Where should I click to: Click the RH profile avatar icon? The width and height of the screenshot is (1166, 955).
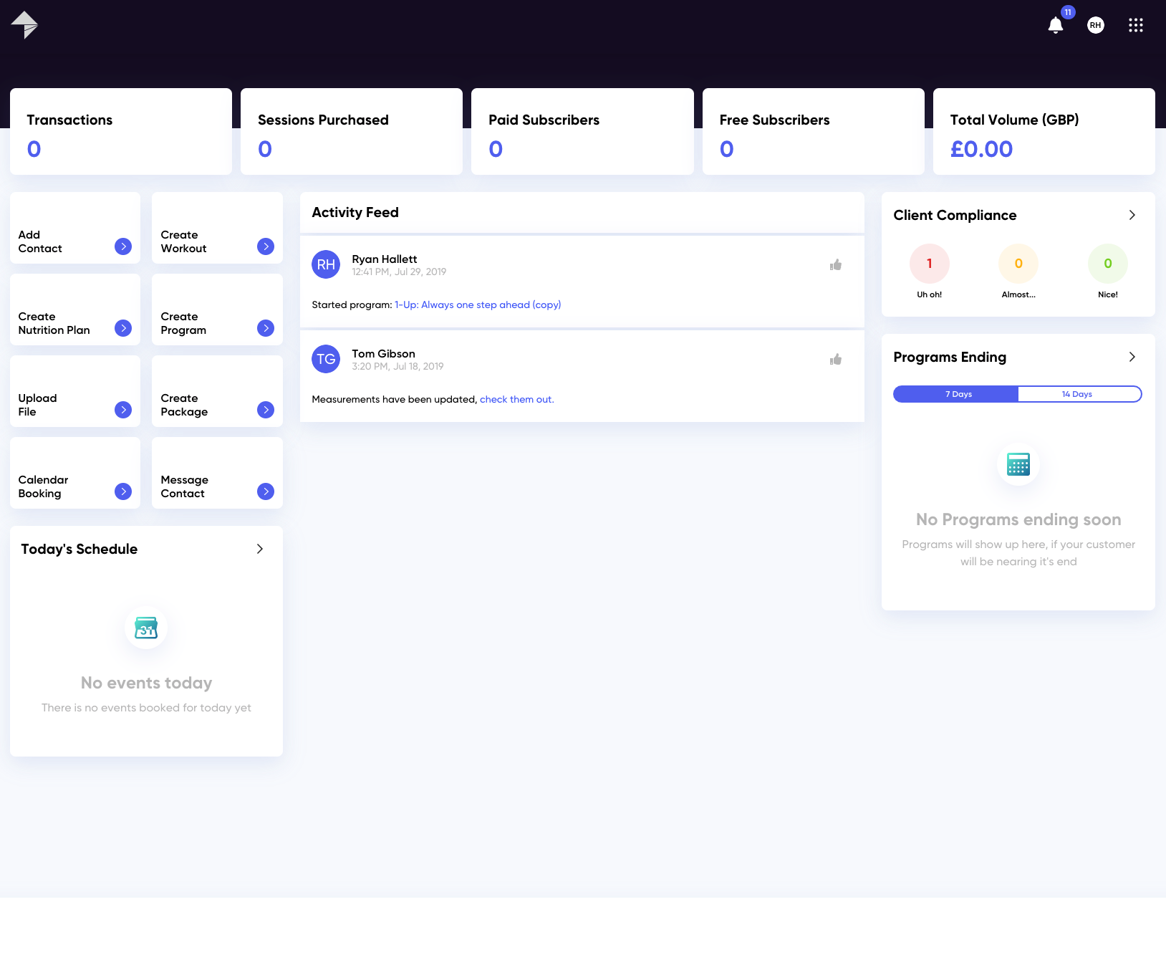[1095, 25]
